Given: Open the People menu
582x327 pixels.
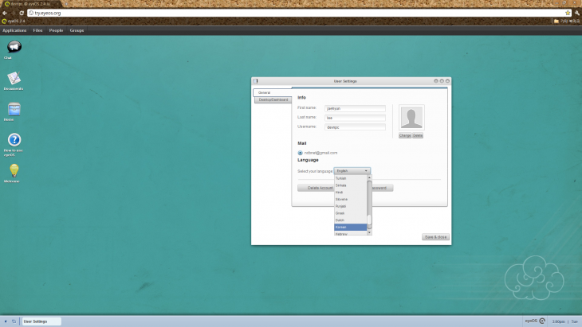Looking at the screenshot, I should coord(57,30).
